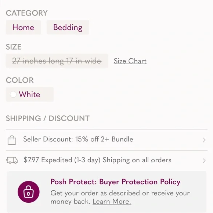Choose the White color chip

[x=30, y=94]
